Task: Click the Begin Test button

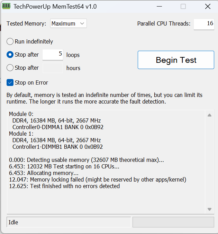Action: coord(176,60)
